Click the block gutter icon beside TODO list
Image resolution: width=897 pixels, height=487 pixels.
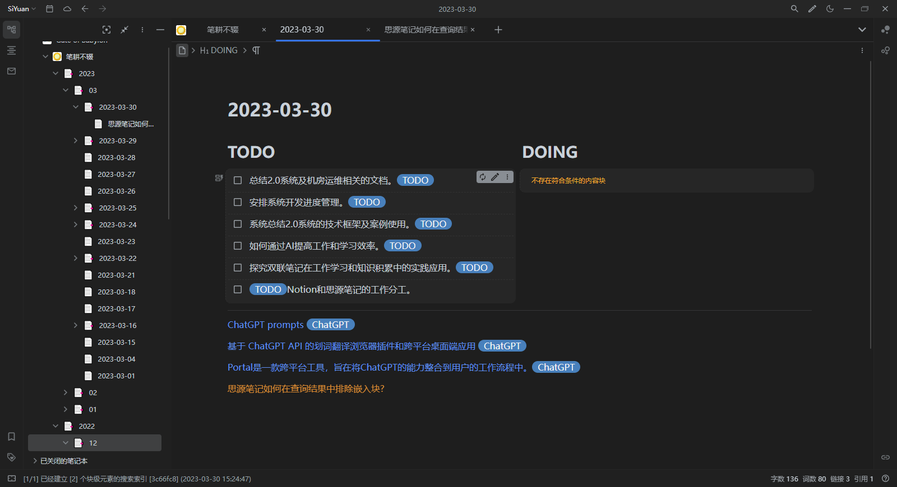point(219,178)
